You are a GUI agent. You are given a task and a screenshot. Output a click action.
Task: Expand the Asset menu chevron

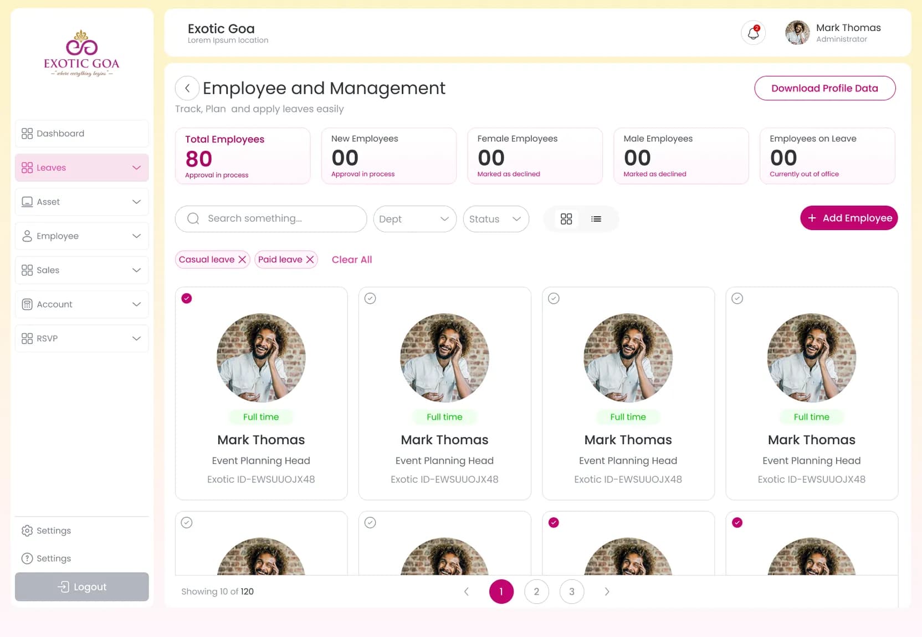click(136, 202)
